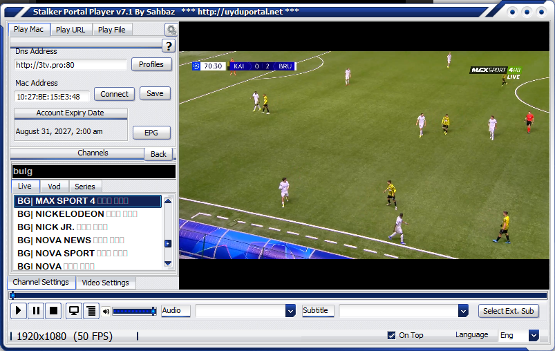The height and width of the screenshot is (351, 555).
Task: Open the EPG guide
Action: [x=151, y=133]
